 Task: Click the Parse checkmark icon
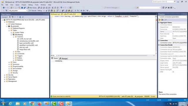click(x=46, y=11)
